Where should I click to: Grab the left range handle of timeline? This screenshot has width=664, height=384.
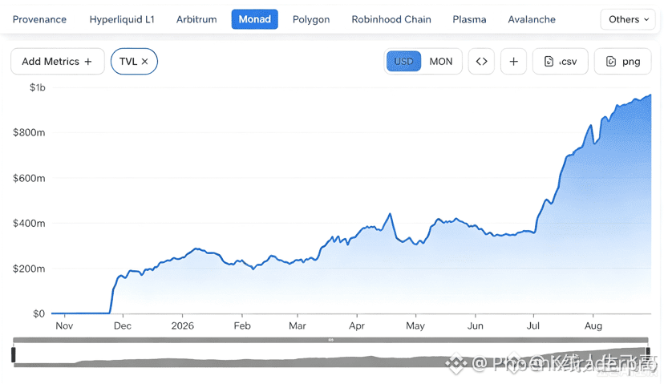[x=13, y=355]
